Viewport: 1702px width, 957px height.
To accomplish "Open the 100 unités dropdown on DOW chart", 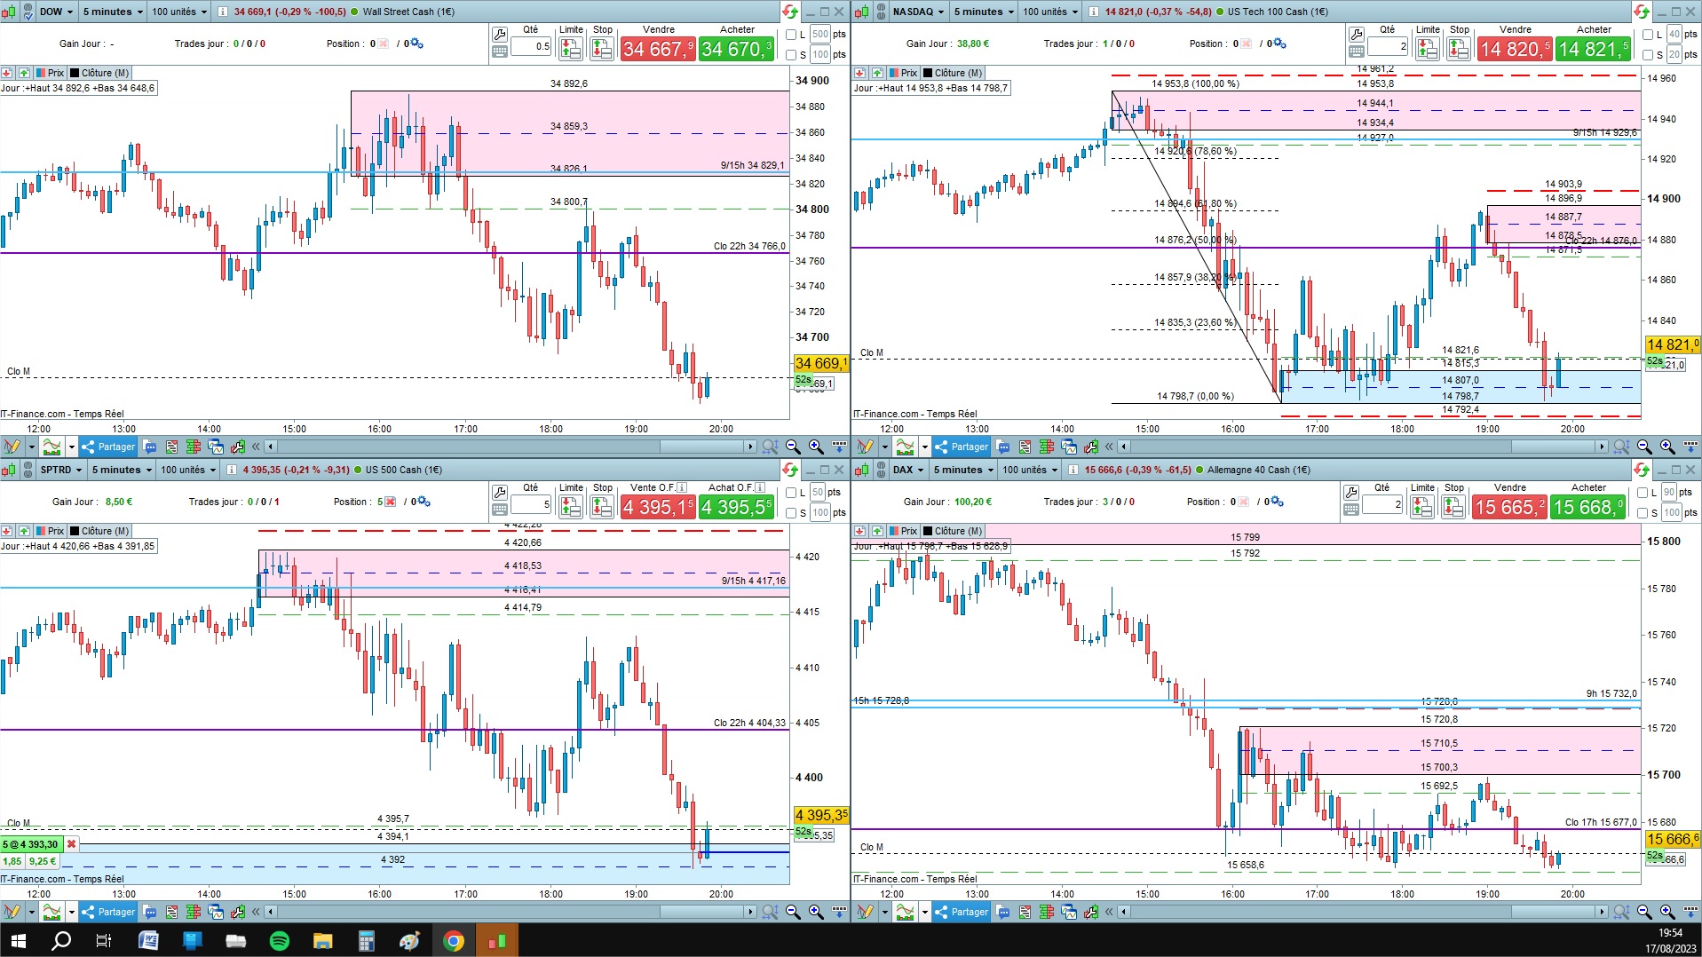I will tap(178, 12).
